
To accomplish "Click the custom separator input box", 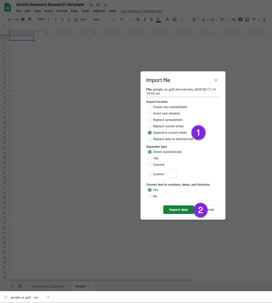I will tap(172, 174).
